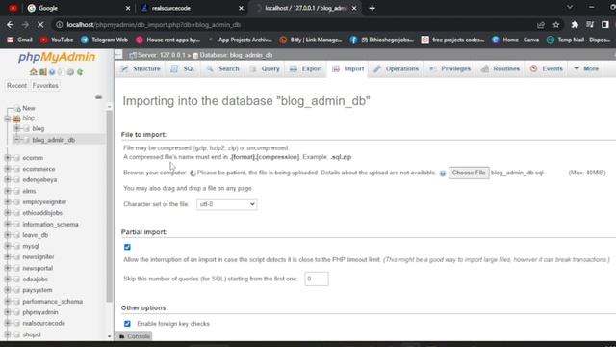Collapse all via link icon in navigation panel

[98, 97]
